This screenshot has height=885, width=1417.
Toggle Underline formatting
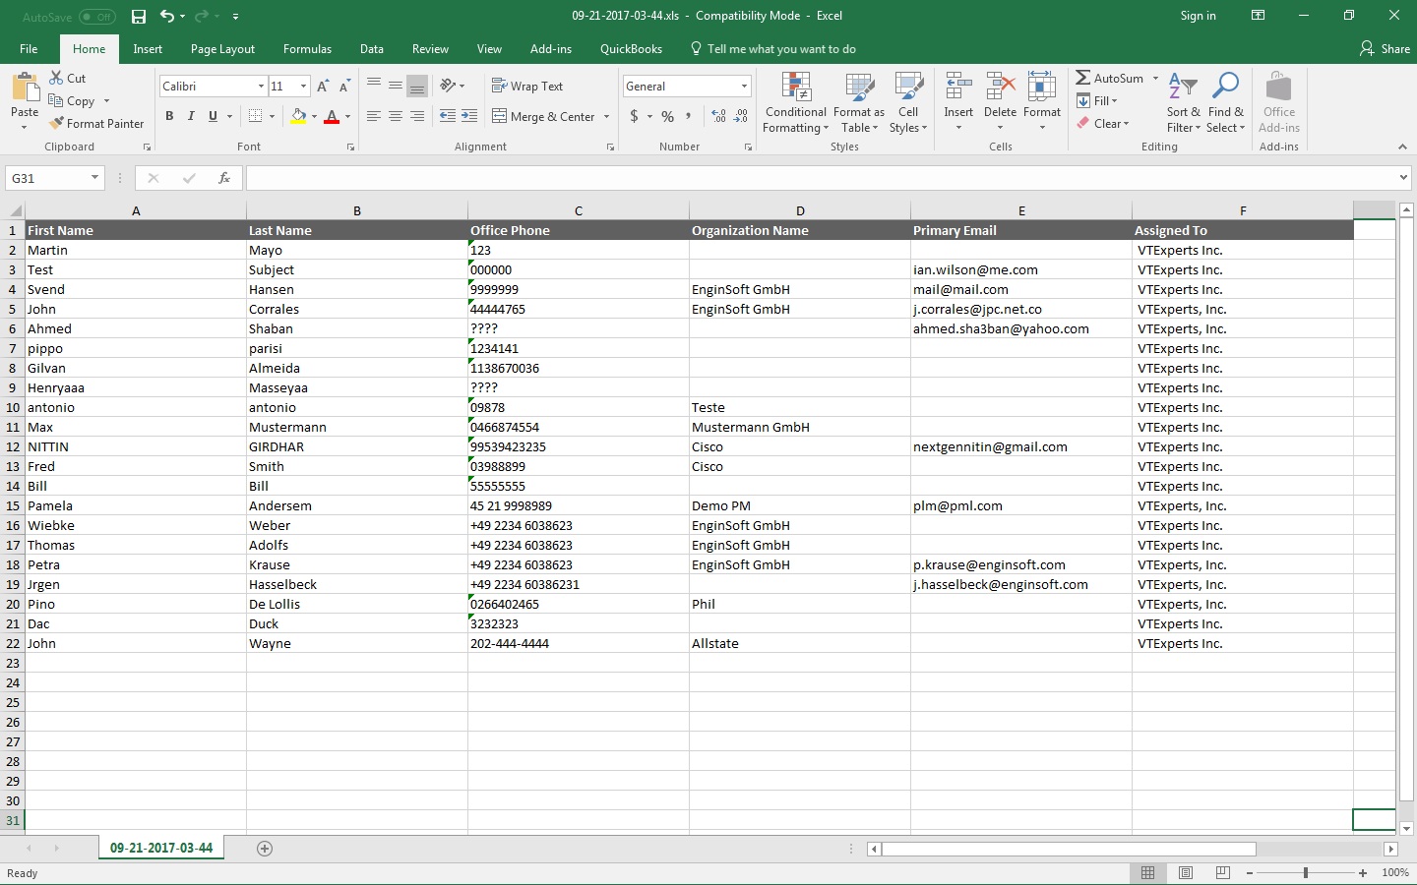coord(213,116)
